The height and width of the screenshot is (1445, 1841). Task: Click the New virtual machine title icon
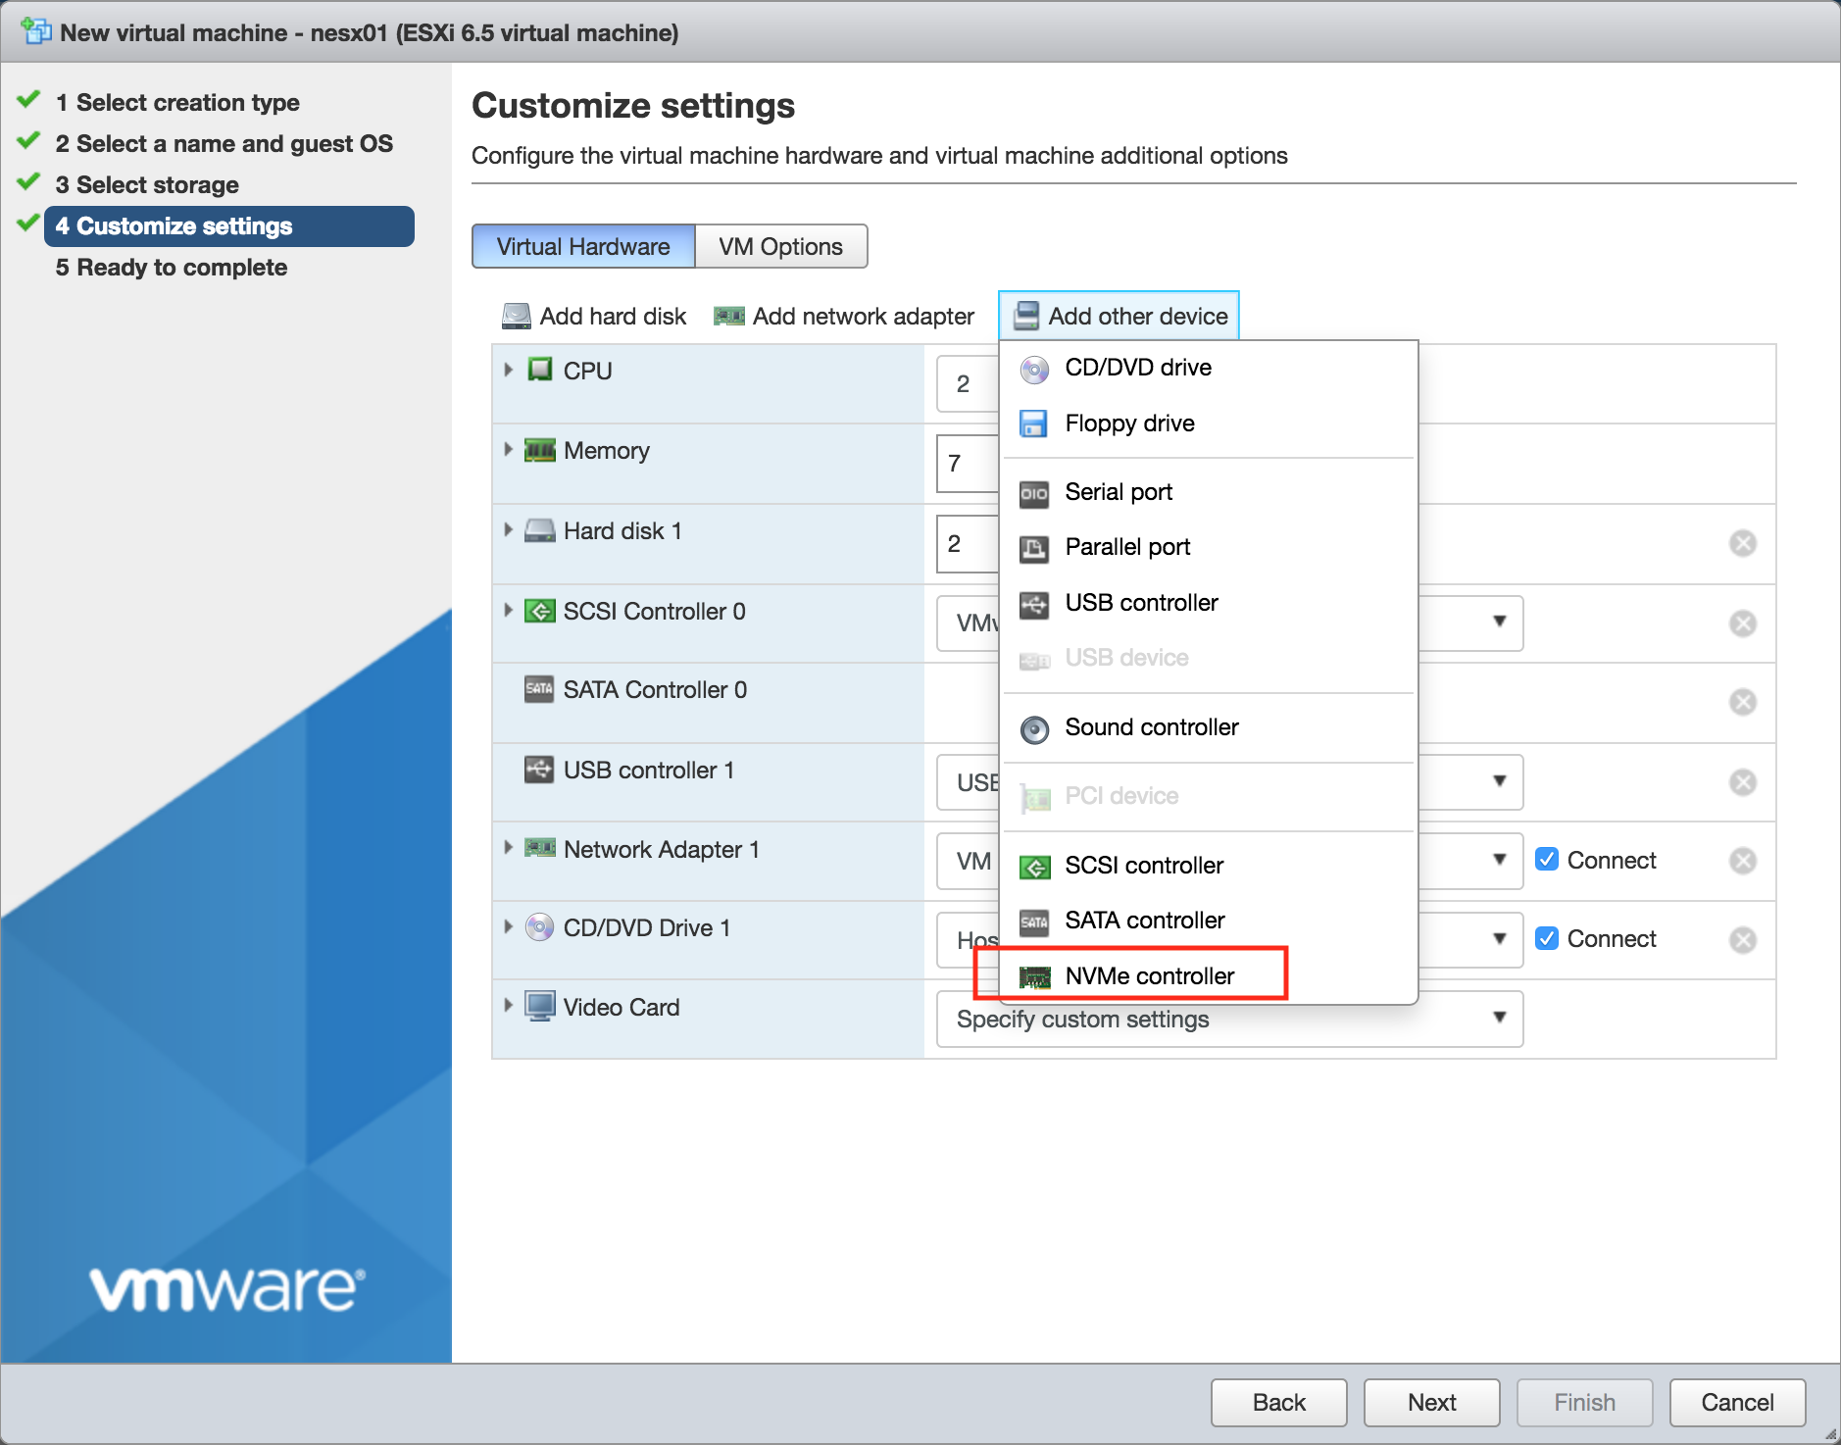click(x=36, y=31)
